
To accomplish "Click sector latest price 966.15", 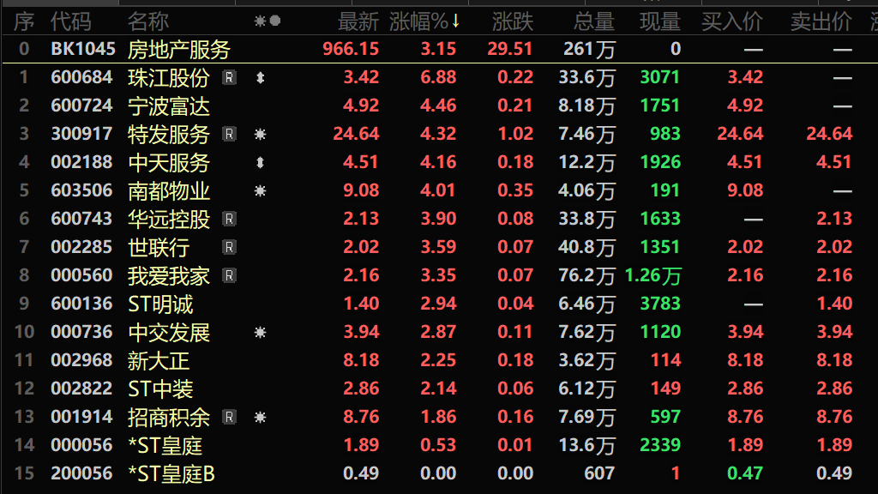I will (x=351, y=49).
